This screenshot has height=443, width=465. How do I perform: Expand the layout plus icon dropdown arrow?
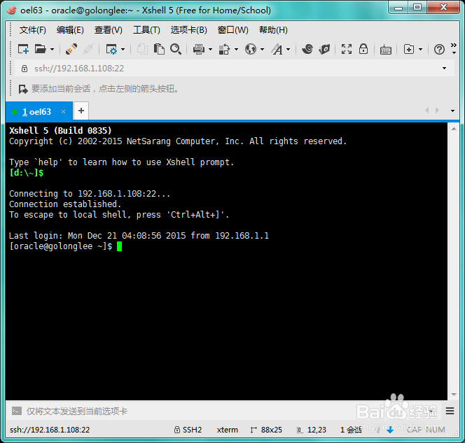pos(420,49)
